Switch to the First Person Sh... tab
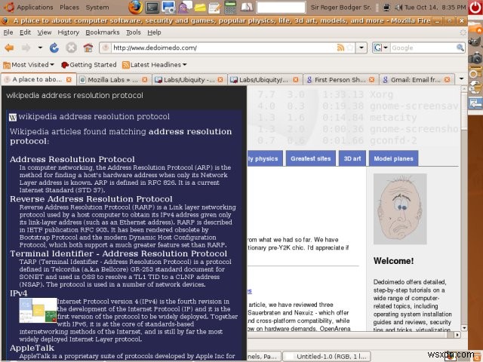483x362 pixels. (x=340, y=80)
